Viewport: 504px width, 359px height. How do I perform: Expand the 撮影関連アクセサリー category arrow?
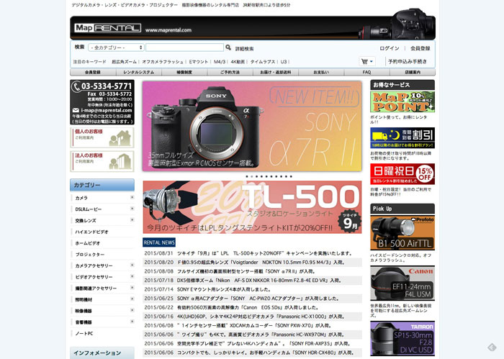132,288
